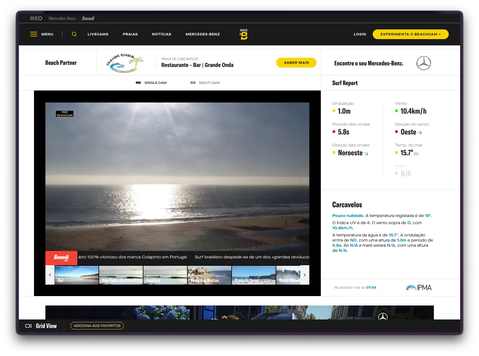Image resolution: width=479 pixels, height=356 pixels.
Task: Click the MULTI CAM split icon
Action: tap(193, 83)
